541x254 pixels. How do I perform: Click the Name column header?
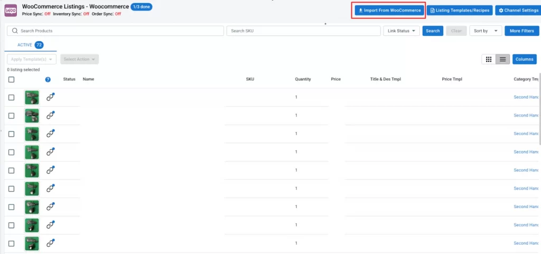pyautogui.click(x=88, y=79)
